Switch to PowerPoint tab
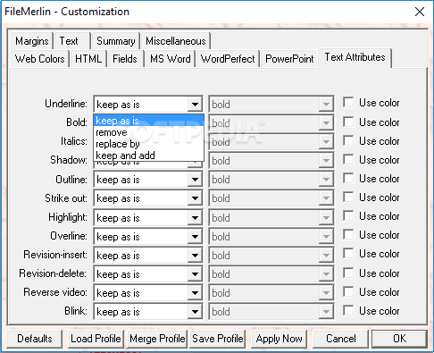Image resolution: width=434 pixels, height=353 pixels. (289, 59)
